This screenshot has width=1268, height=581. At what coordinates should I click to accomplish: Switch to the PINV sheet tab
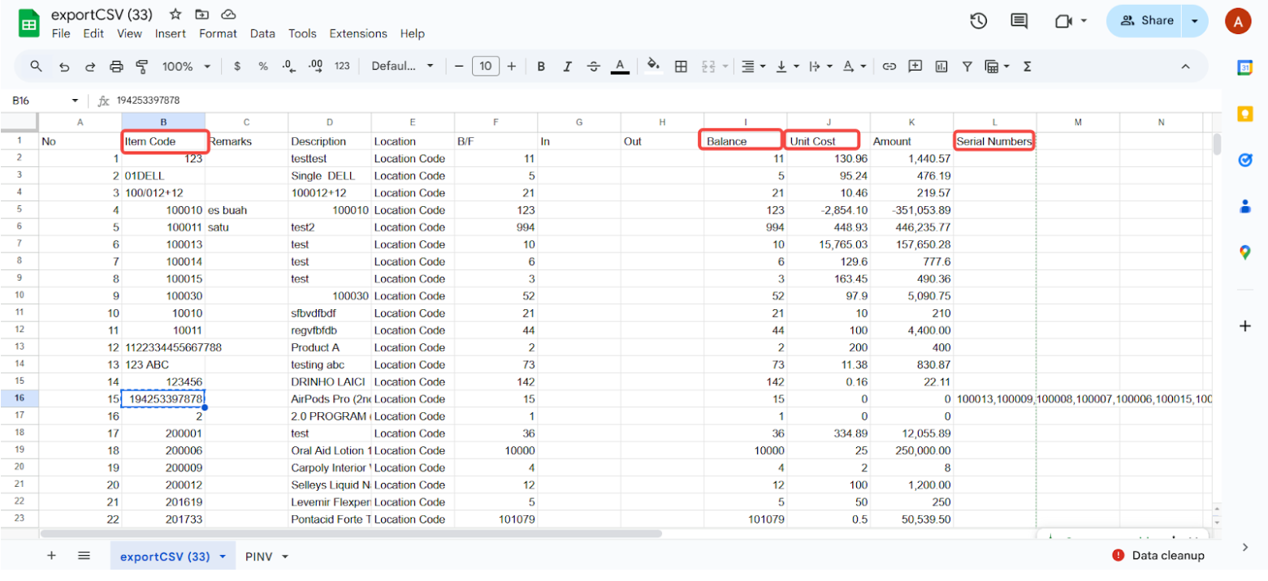(258, 557)
